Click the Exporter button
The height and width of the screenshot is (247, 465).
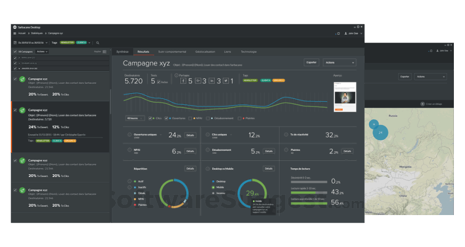[x=311, y=62]
